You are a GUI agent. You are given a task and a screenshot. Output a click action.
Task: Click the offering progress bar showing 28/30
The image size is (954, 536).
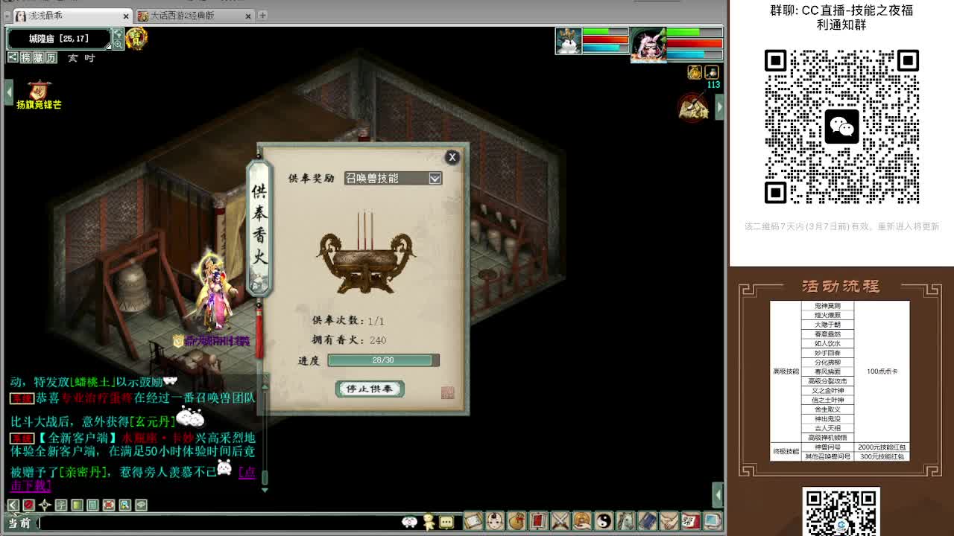point(383,360)
